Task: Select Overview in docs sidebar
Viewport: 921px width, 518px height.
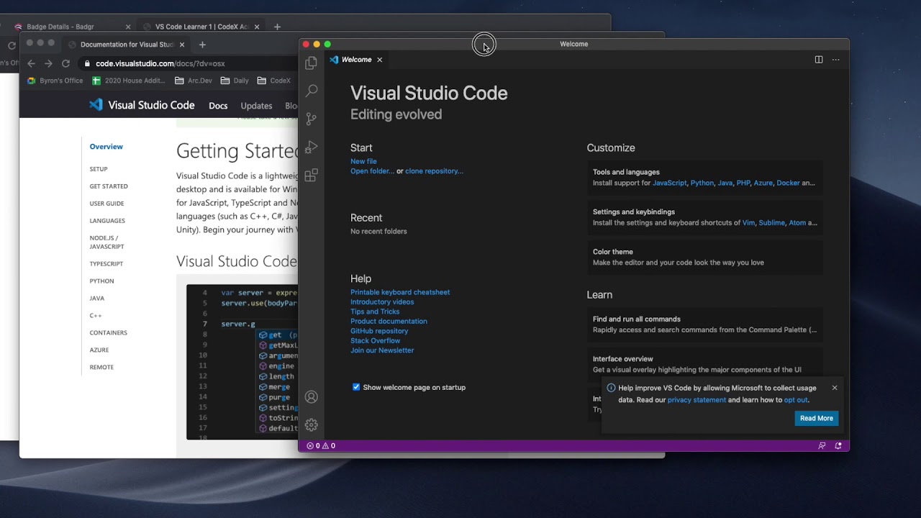Action: [106, 147]
